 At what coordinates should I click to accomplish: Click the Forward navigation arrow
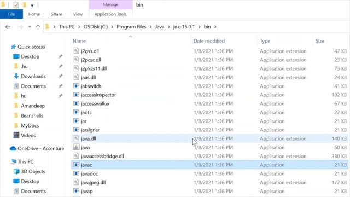20,27
